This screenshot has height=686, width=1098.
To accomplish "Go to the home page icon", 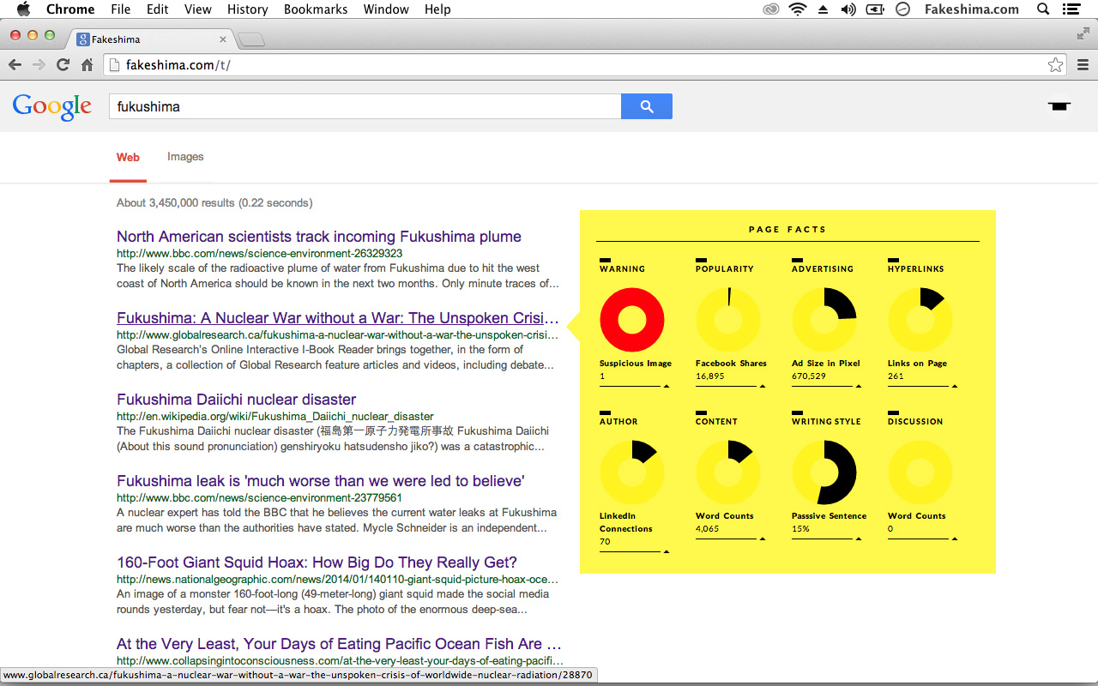I will click(x=87, y=65).
